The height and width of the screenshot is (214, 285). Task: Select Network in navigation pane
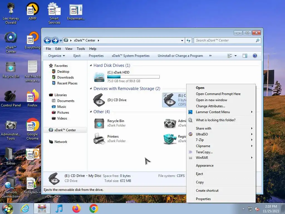58,142
